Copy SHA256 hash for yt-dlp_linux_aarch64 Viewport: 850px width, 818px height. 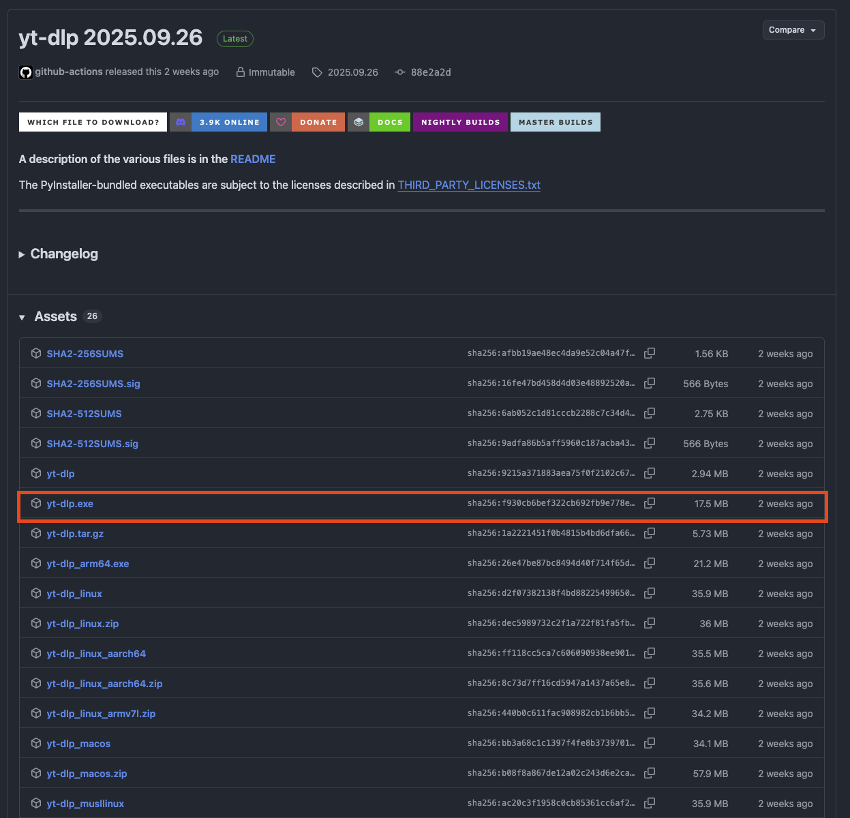click(650, 653)
